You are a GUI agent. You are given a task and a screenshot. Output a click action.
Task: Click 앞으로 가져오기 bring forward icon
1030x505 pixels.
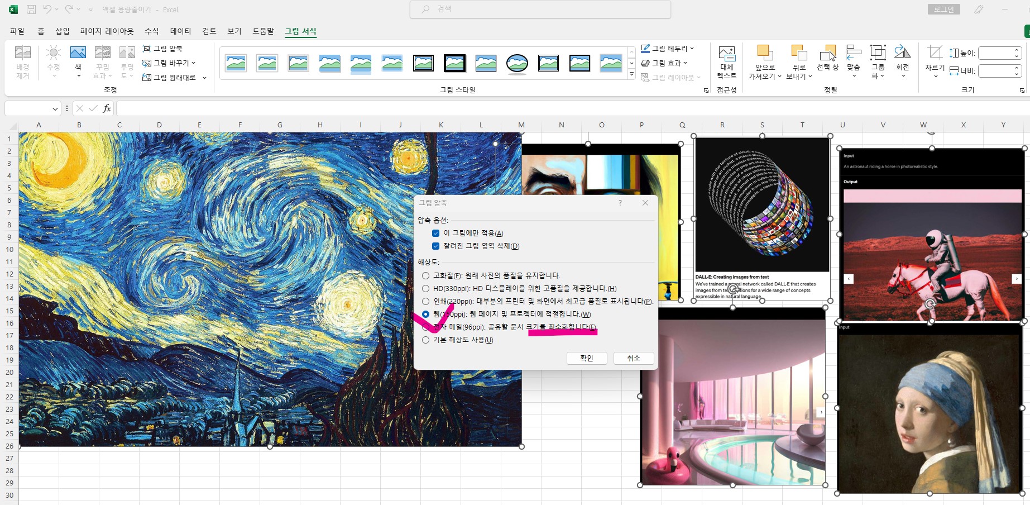pyautogui.click(x=765, y=53)
